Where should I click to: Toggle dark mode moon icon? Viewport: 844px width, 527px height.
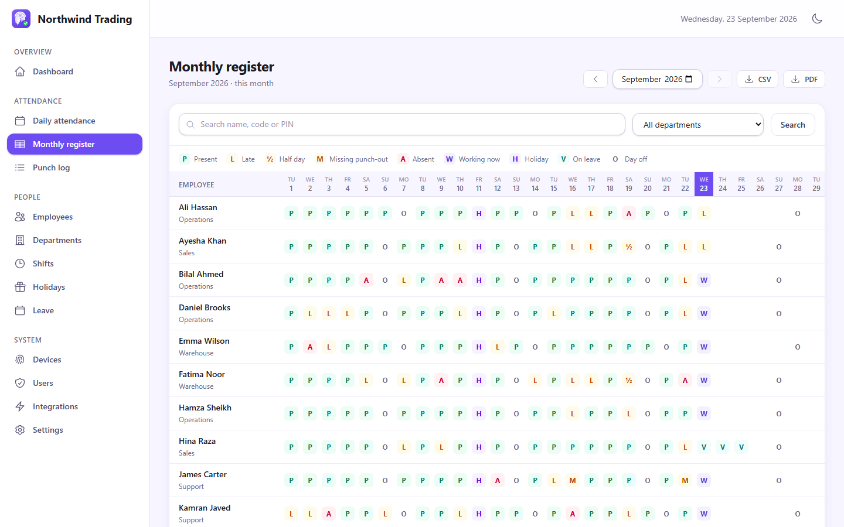pyautogui.click(x=817, y=19)
